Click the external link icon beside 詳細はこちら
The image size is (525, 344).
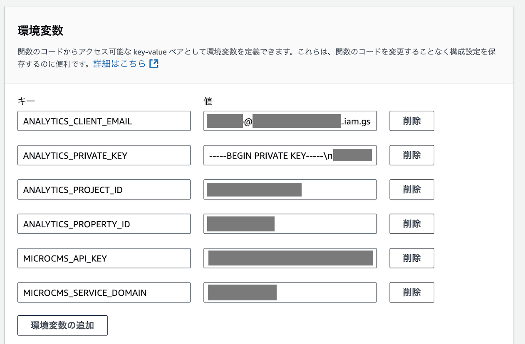pos(154,64)
